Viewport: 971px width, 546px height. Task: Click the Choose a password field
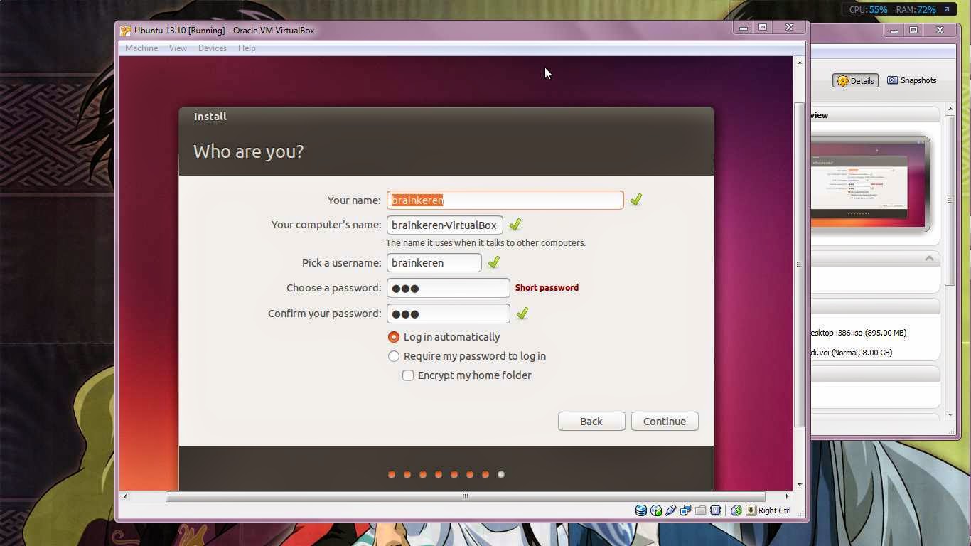tap(448, 288)
